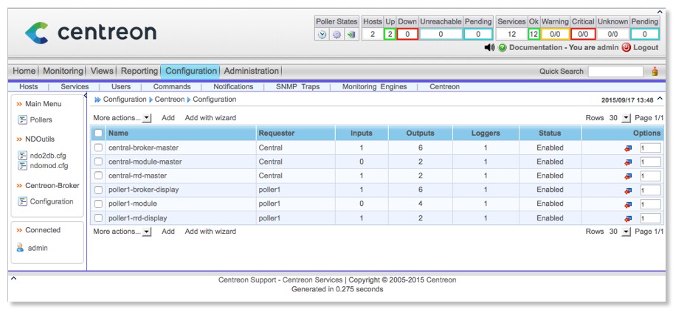Image resolution: width=673 pixels, height=309 pixels.
Task: Check the central-rrd-master row checkbox
Action: click(99, 176)
